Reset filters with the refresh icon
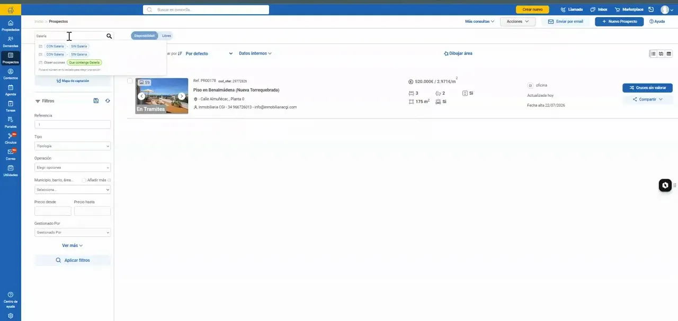Viewport: 678px width, 321px height. (108, 100)
